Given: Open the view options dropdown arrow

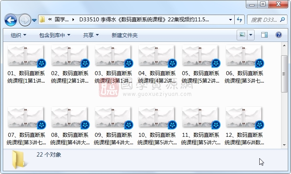Looking at the screenshot, I should [251, 35].
